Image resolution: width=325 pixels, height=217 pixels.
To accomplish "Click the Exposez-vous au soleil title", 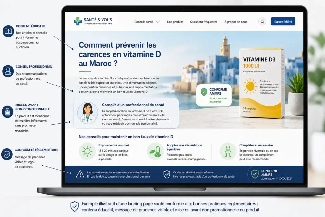I will tap(114, 145).
